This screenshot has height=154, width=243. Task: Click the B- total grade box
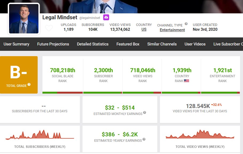19,75
